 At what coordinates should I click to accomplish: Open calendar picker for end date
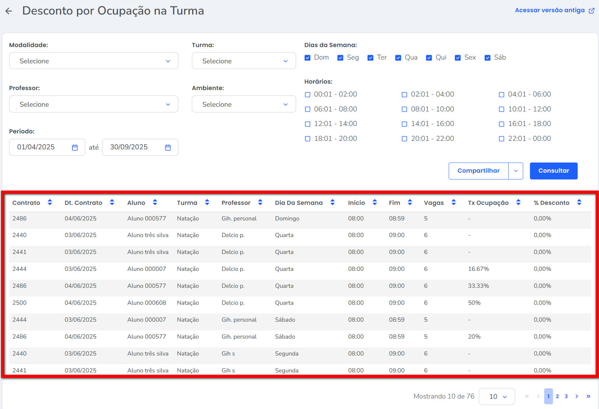(x=168, y=148)
